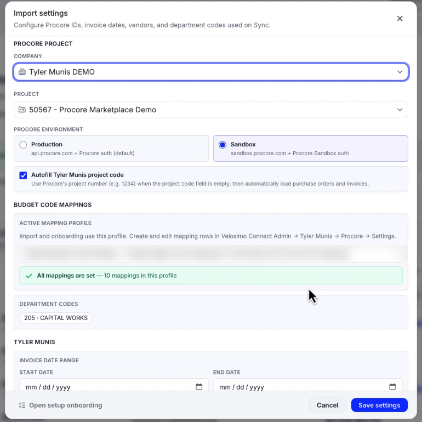The image size is (422, 422).
Task: Click the building icon in Company field
Action: [22, 72]
